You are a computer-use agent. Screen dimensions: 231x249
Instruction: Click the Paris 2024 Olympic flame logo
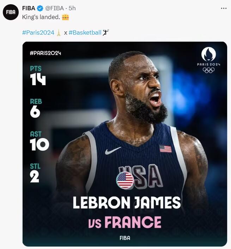pos(208,54)
